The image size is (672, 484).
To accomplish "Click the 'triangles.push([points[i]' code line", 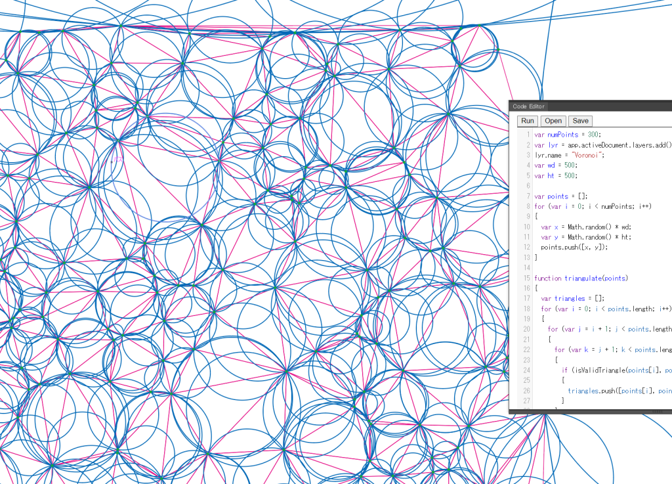I will (x=619, y=391).
